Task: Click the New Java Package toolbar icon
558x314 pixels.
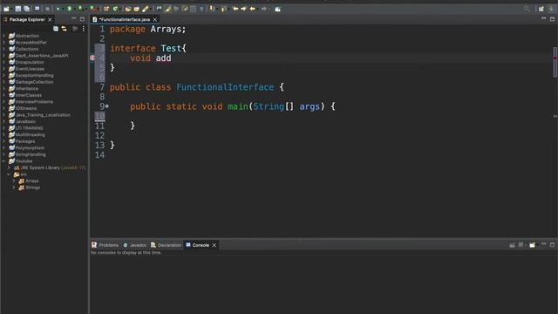Action: point(106,9)
